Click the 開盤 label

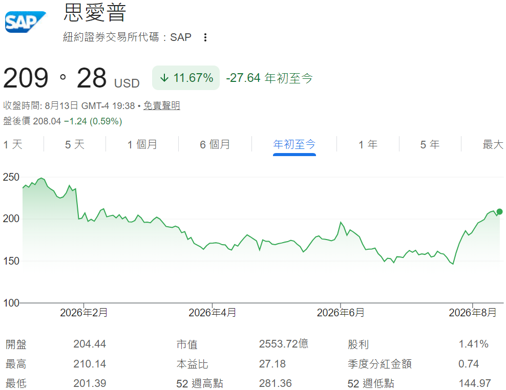pos(16,344)
